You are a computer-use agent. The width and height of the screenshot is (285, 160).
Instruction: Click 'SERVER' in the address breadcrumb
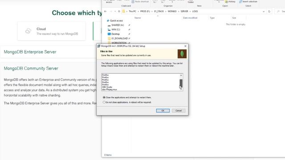(184, 11)
